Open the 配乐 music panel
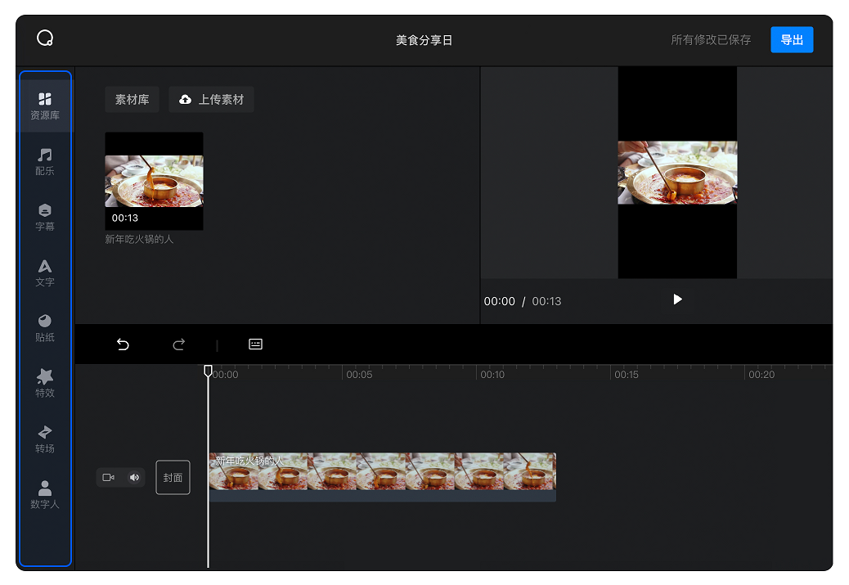 coord(45,162)
